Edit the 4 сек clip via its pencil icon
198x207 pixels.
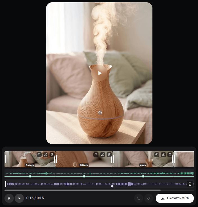[163, 154]
